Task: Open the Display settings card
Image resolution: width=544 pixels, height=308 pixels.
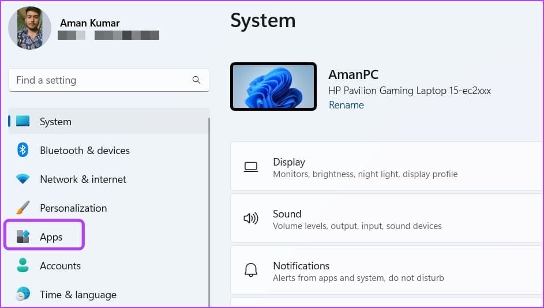Action: (387, 166)
